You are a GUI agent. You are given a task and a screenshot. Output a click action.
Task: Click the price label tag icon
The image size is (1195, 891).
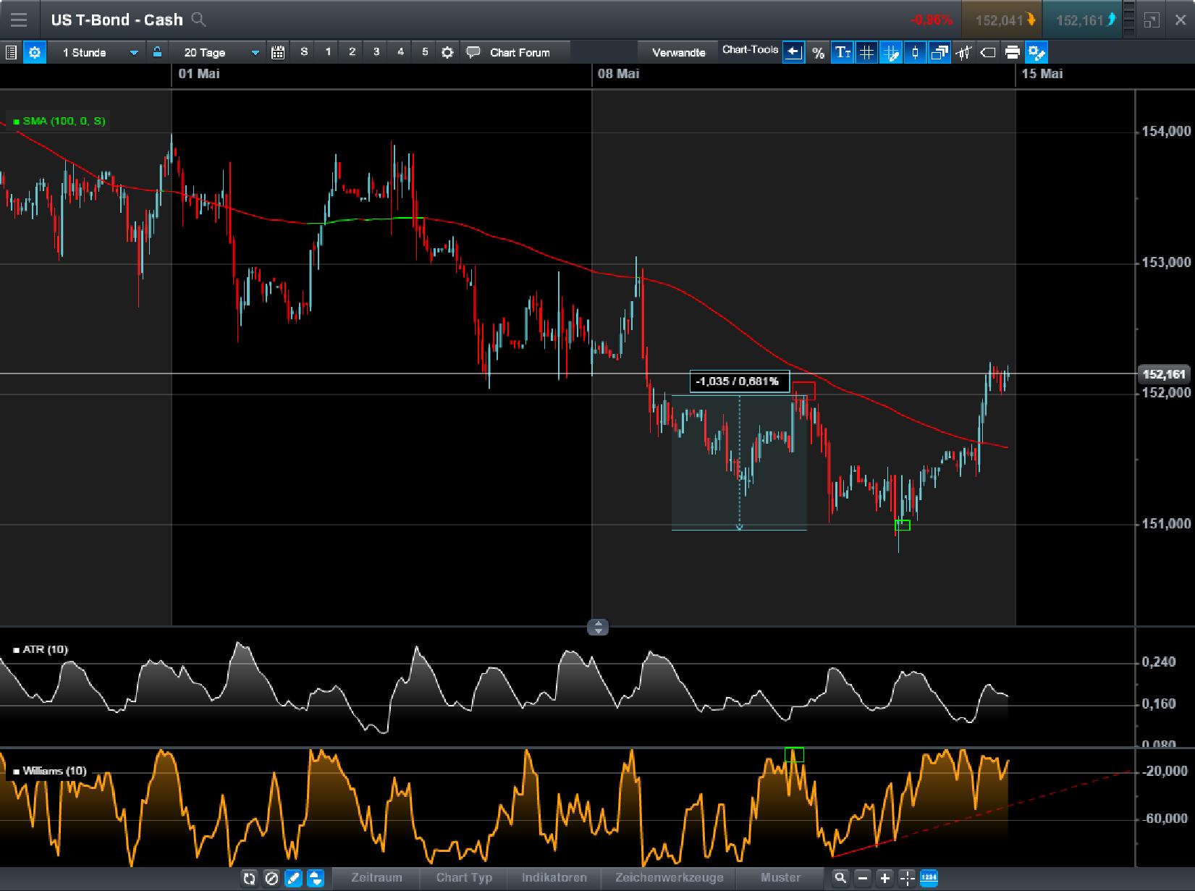tap(988, 52)
